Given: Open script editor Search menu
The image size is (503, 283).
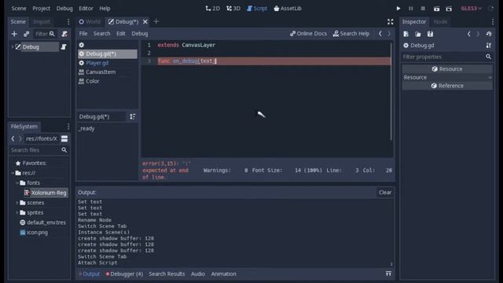Looking at the screenshot, I should (101, 33).
